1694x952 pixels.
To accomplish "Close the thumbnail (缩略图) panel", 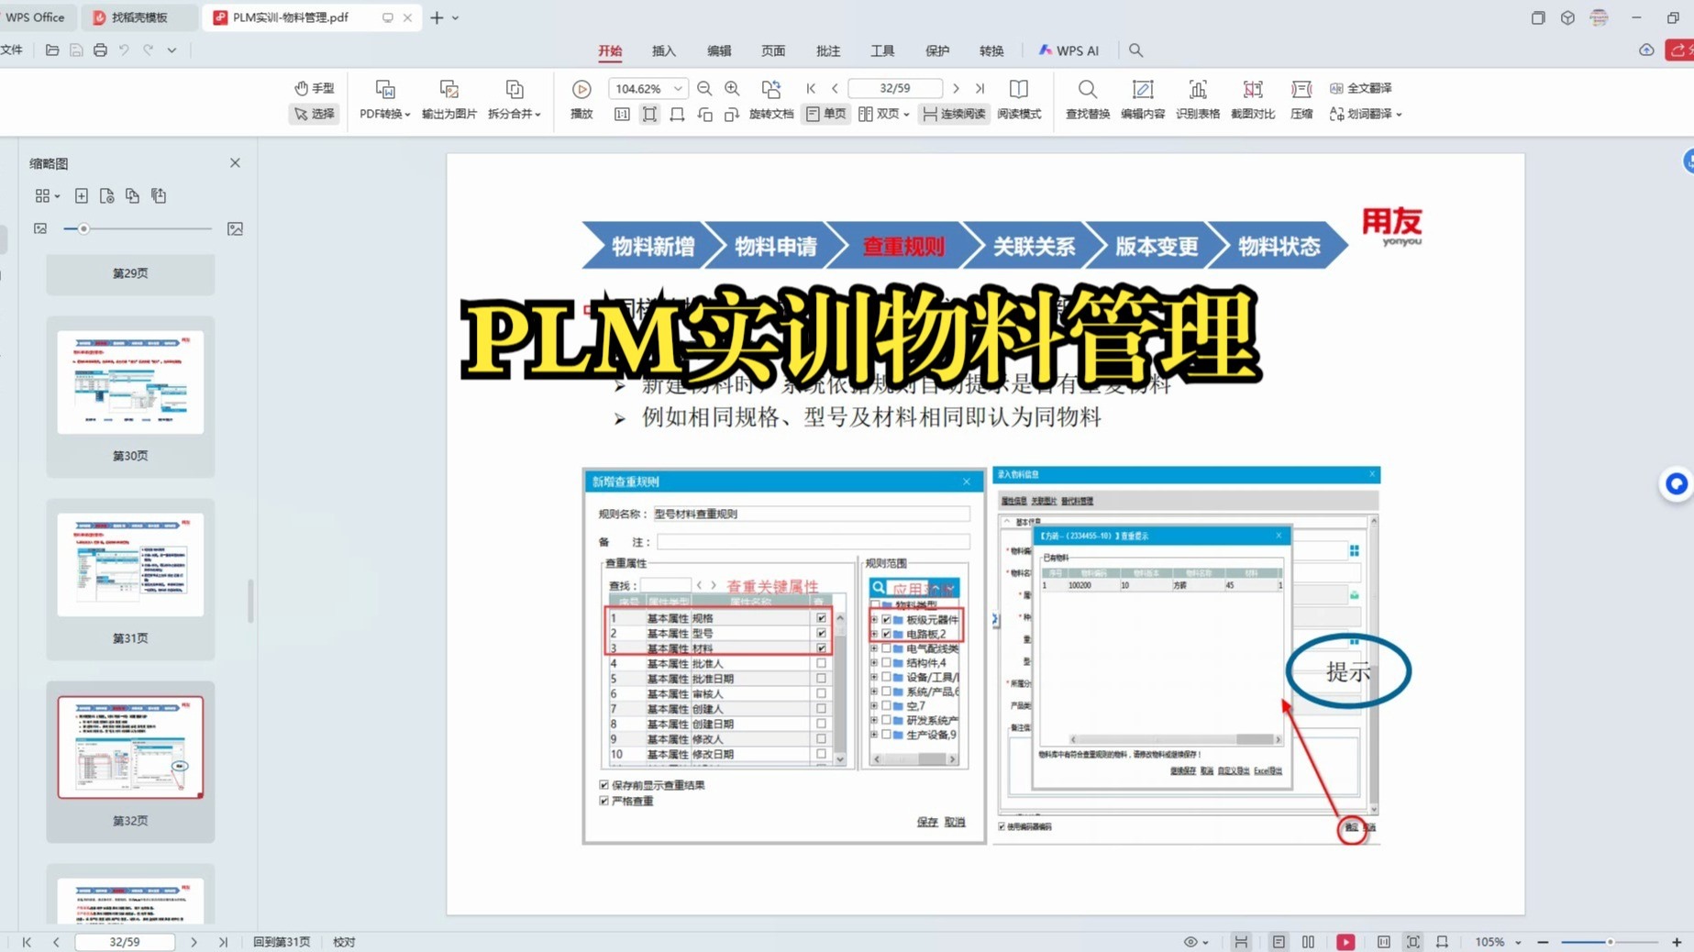I will click(x=235, y=162).
